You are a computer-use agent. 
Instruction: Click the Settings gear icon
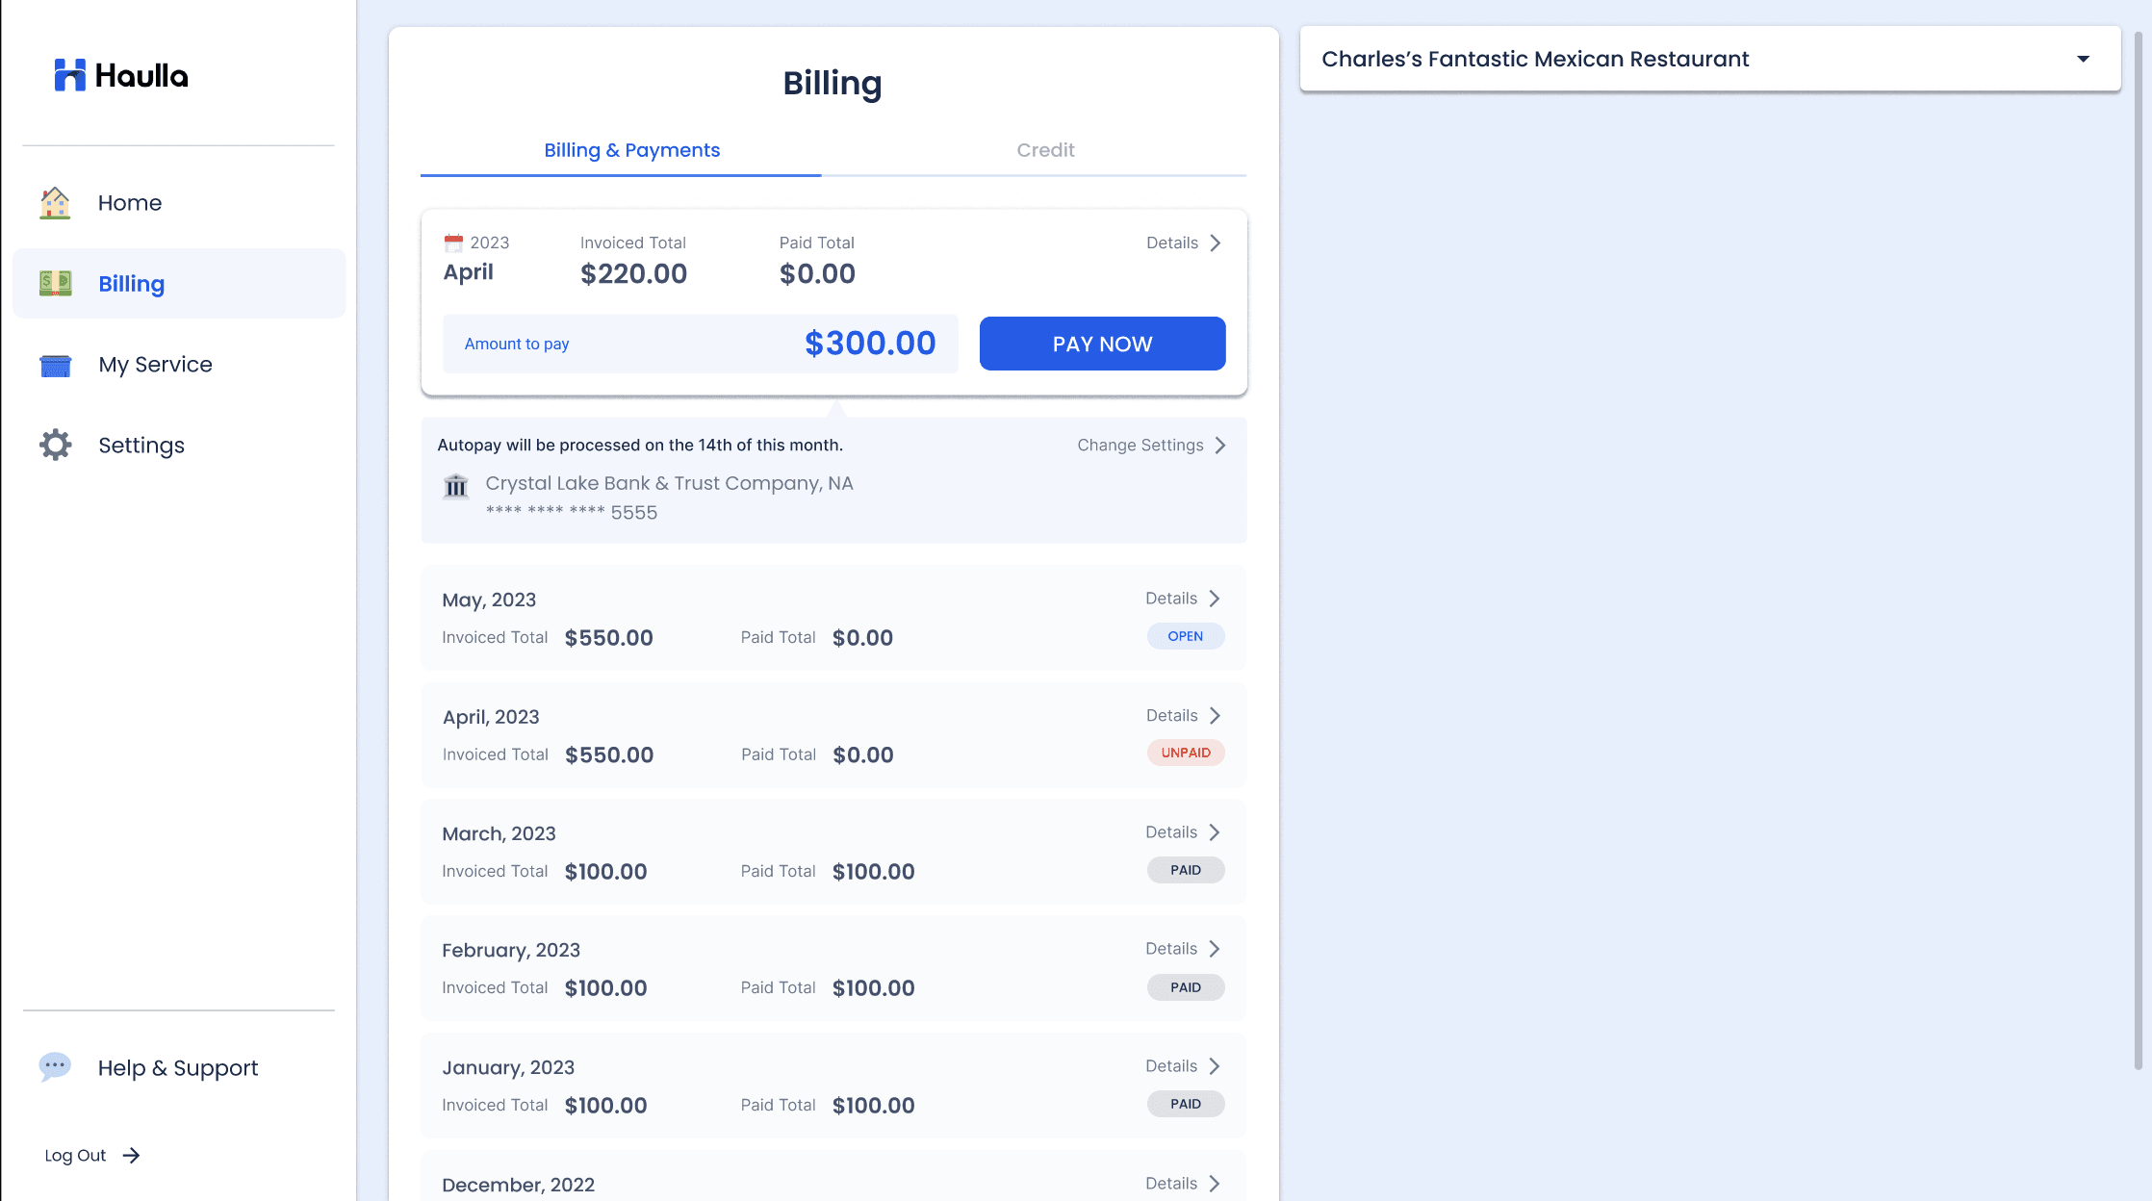(x=55, y=445)
